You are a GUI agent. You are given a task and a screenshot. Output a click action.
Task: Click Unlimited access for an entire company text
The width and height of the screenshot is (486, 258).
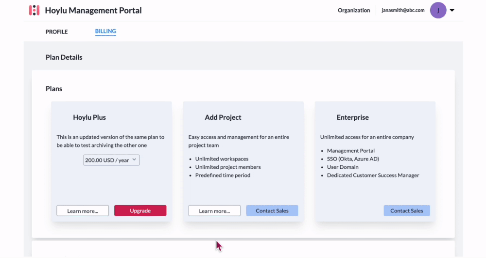coord(367,137)
